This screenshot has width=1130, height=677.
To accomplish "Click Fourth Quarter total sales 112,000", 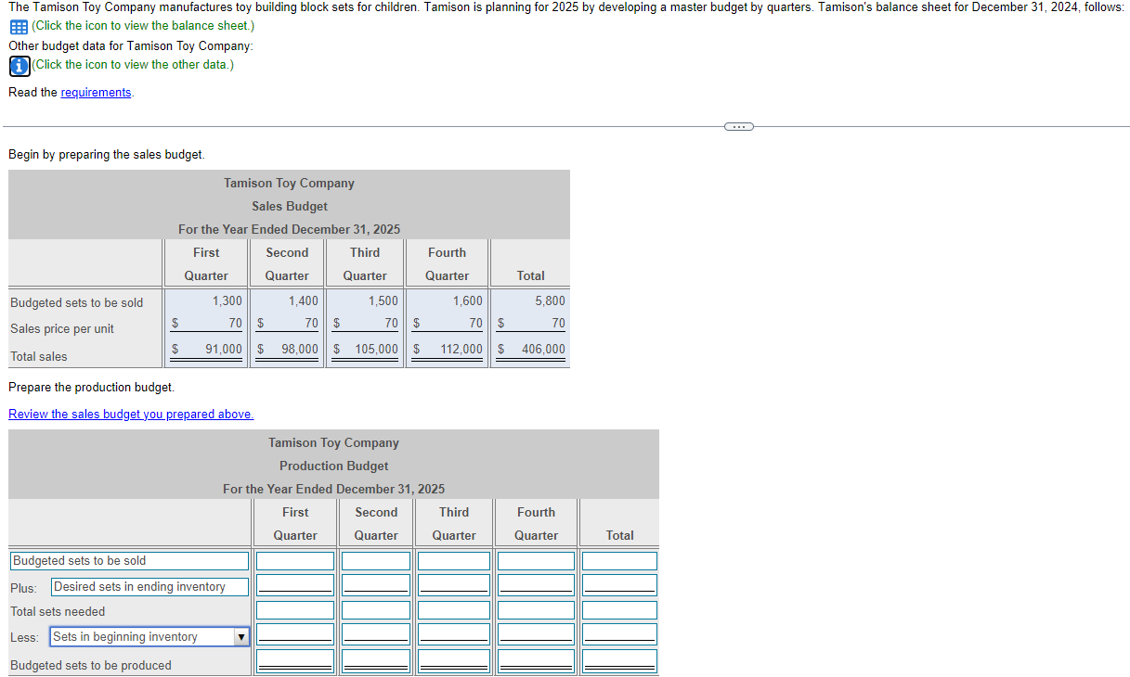I will pos(461,349).
